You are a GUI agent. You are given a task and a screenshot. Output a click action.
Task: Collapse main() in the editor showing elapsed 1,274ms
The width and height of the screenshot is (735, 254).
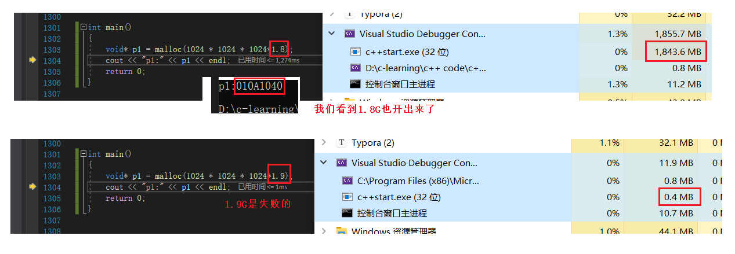(x=84, y=27)
